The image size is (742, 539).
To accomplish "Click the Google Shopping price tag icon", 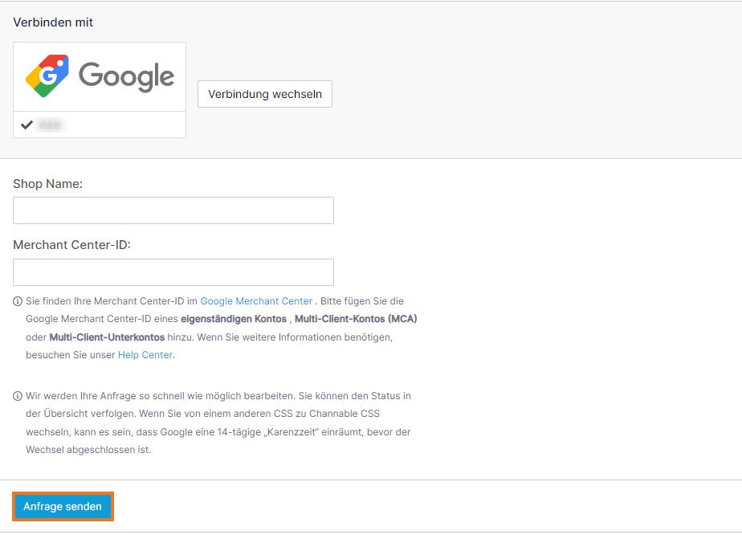I will point(47,76).
